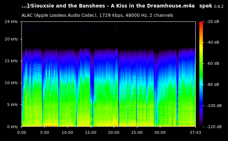The height and width of the screenshot is (141, 228).
Task: Click the 'spek' application name
Action: point(206,6)
